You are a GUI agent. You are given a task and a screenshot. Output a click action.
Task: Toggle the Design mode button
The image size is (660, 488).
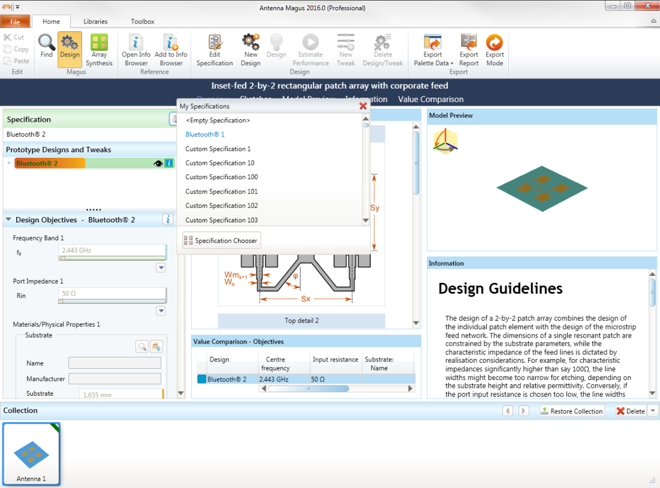70,49
